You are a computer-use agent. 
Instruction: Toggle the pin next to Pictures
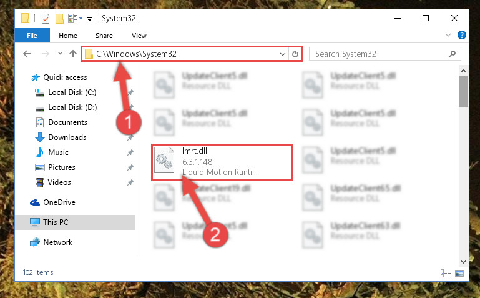[x=130, y=167]
